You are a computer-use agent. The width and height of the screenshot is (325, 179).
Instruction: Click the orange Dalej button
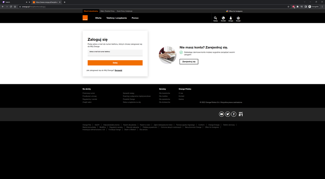115,63
